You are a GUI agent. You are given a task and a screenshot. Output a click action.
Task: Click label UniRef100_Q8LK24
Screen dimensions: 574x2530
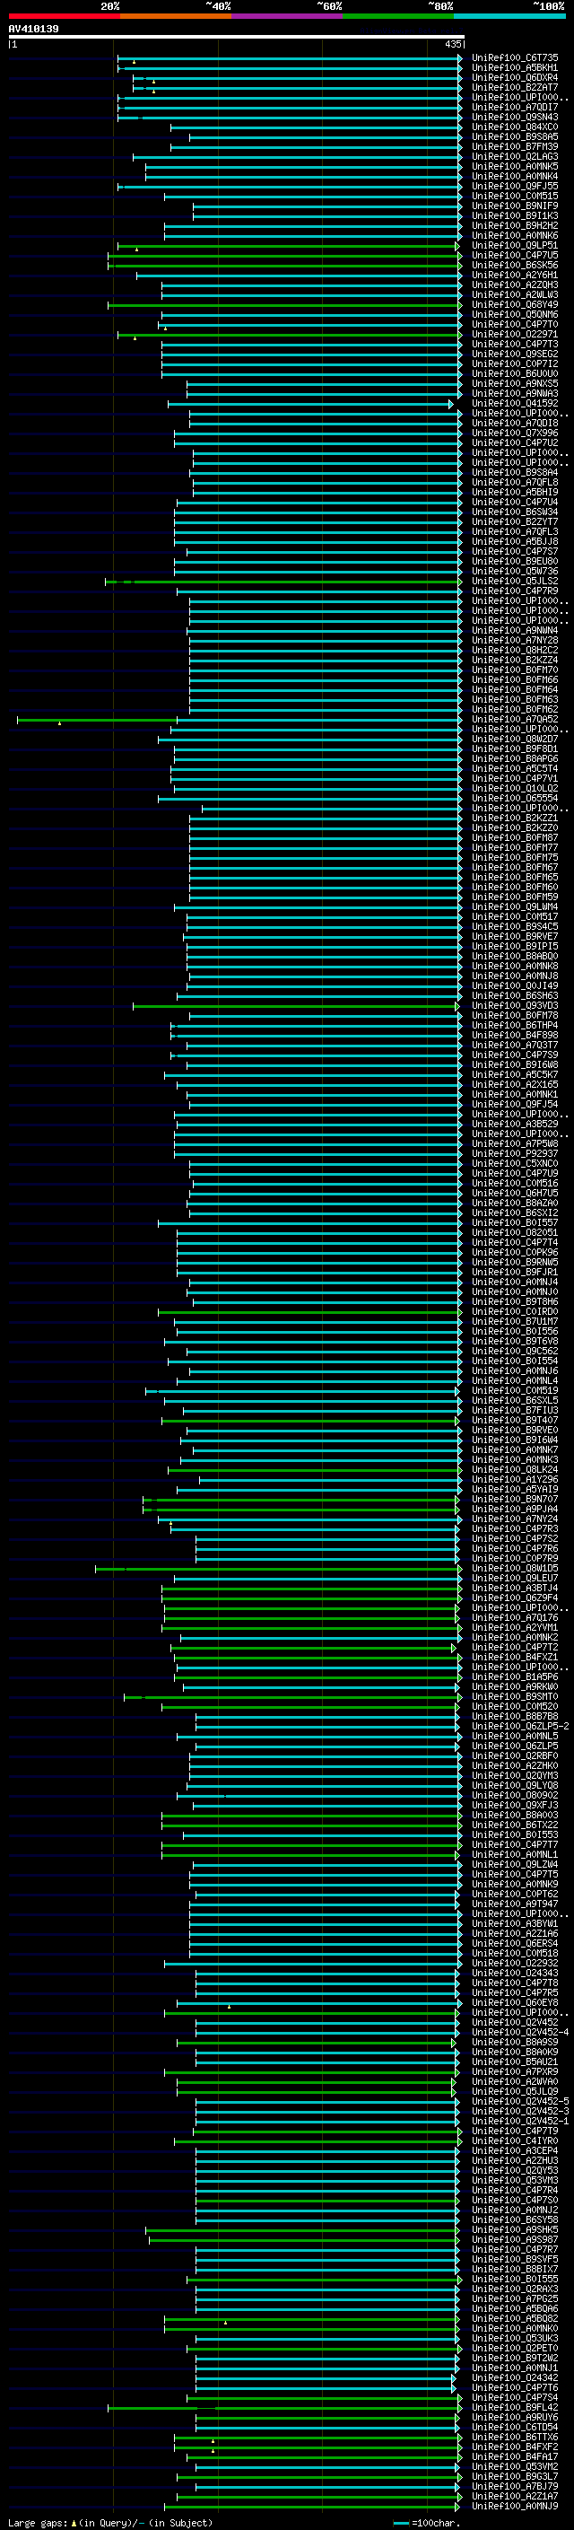515,1469
